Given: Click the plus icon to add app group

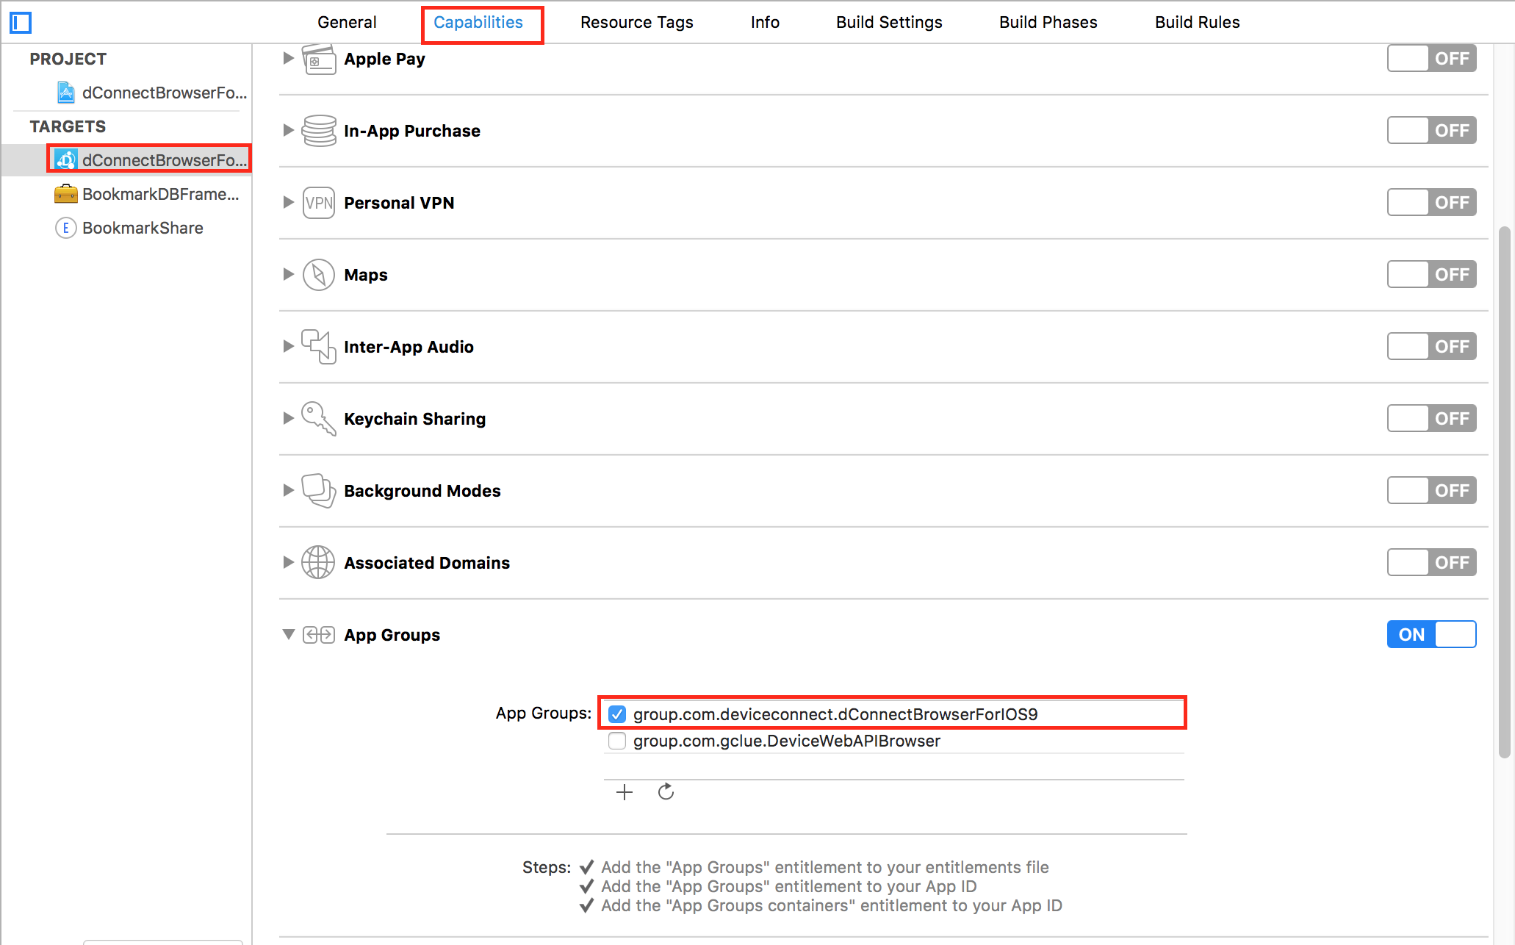Looking at the screenshot, I should tap(625, 792).
